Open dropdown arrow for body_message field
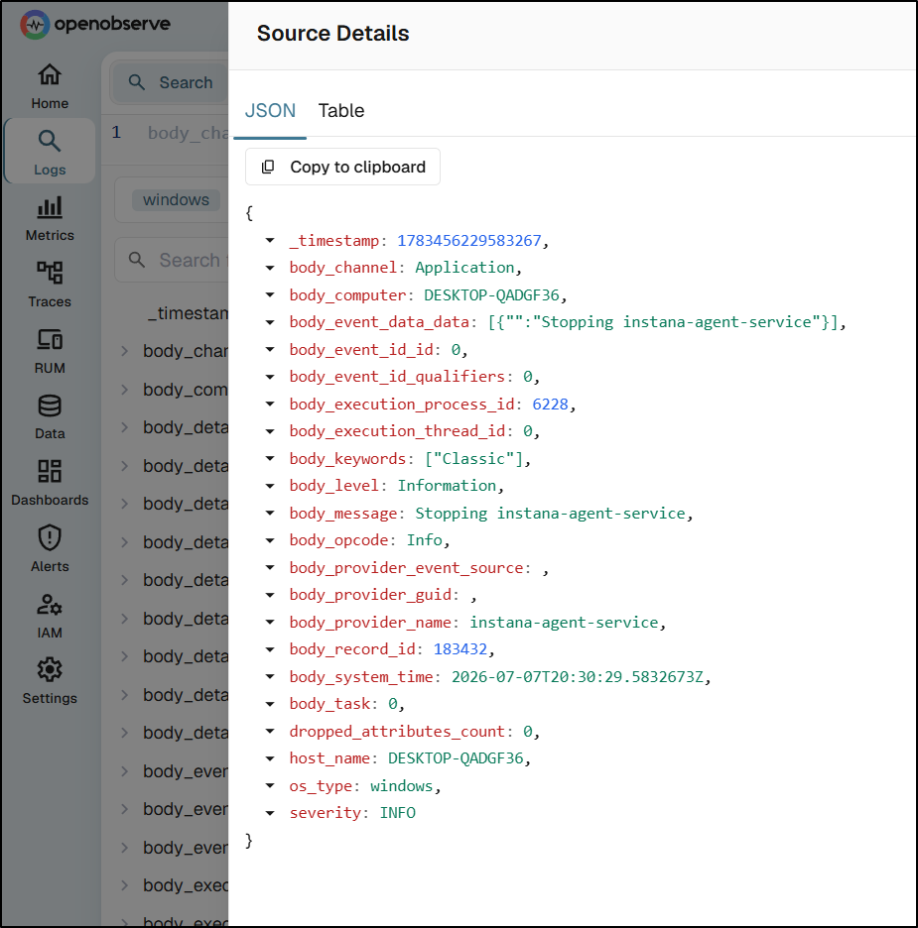The image size is (918, 928). click(270, 514)
